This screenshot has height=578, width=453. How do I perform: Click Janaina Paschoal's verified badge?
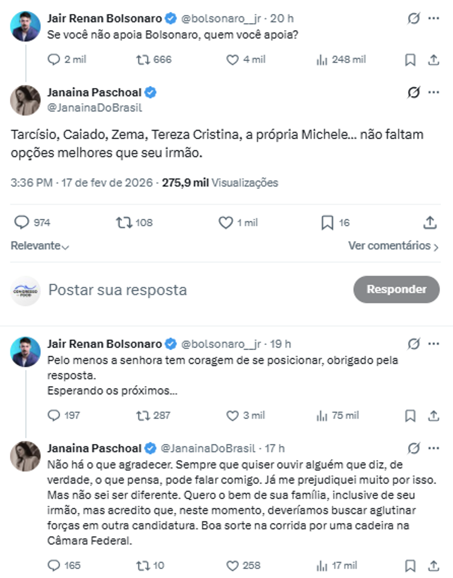(x=150, y=92)
